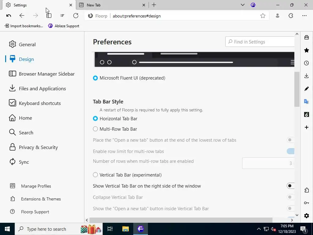
Task: Close the New Tab tab
Action: (144, 5)
